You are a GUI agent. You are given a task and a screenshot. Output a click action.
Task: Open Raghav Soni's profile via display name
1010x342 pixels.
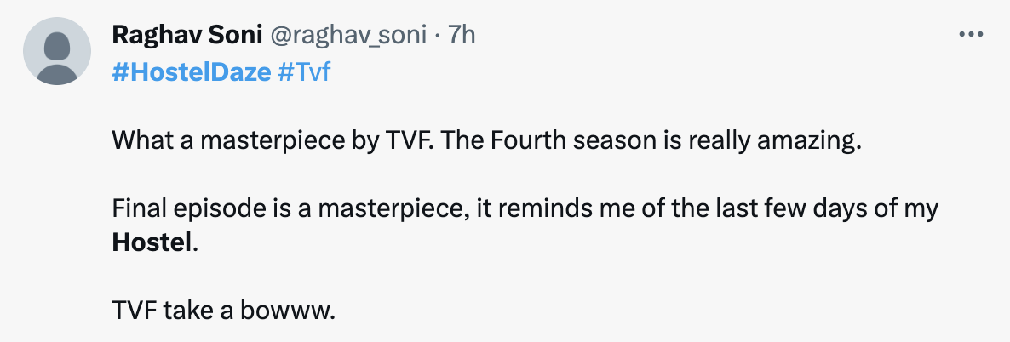[x=187, y=35]
